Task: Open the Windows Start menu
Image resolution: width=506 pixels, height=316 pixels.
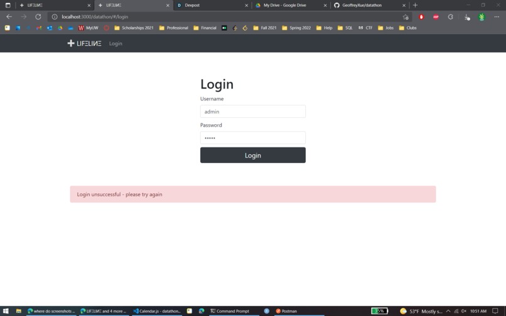Action: pyautogui.click(x=6, y=311)
